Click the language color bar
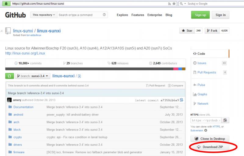244x156 pixels. coord(95,69)
